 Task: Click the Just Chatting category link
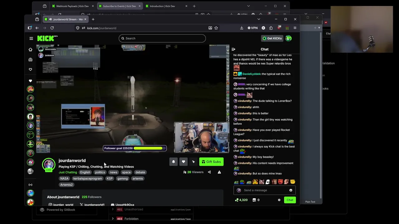click(x=68, y=172)
